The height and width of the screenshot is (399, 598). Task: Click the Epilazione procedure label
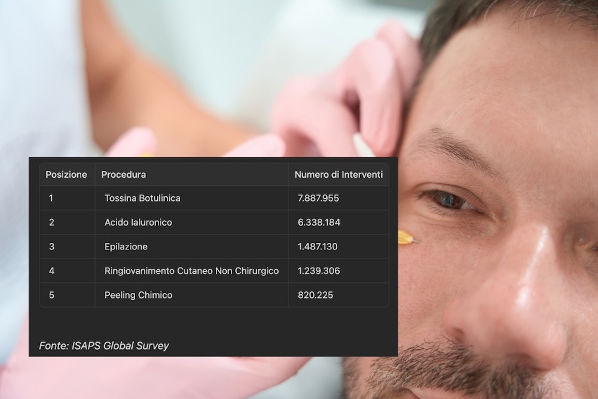(127, 246)
